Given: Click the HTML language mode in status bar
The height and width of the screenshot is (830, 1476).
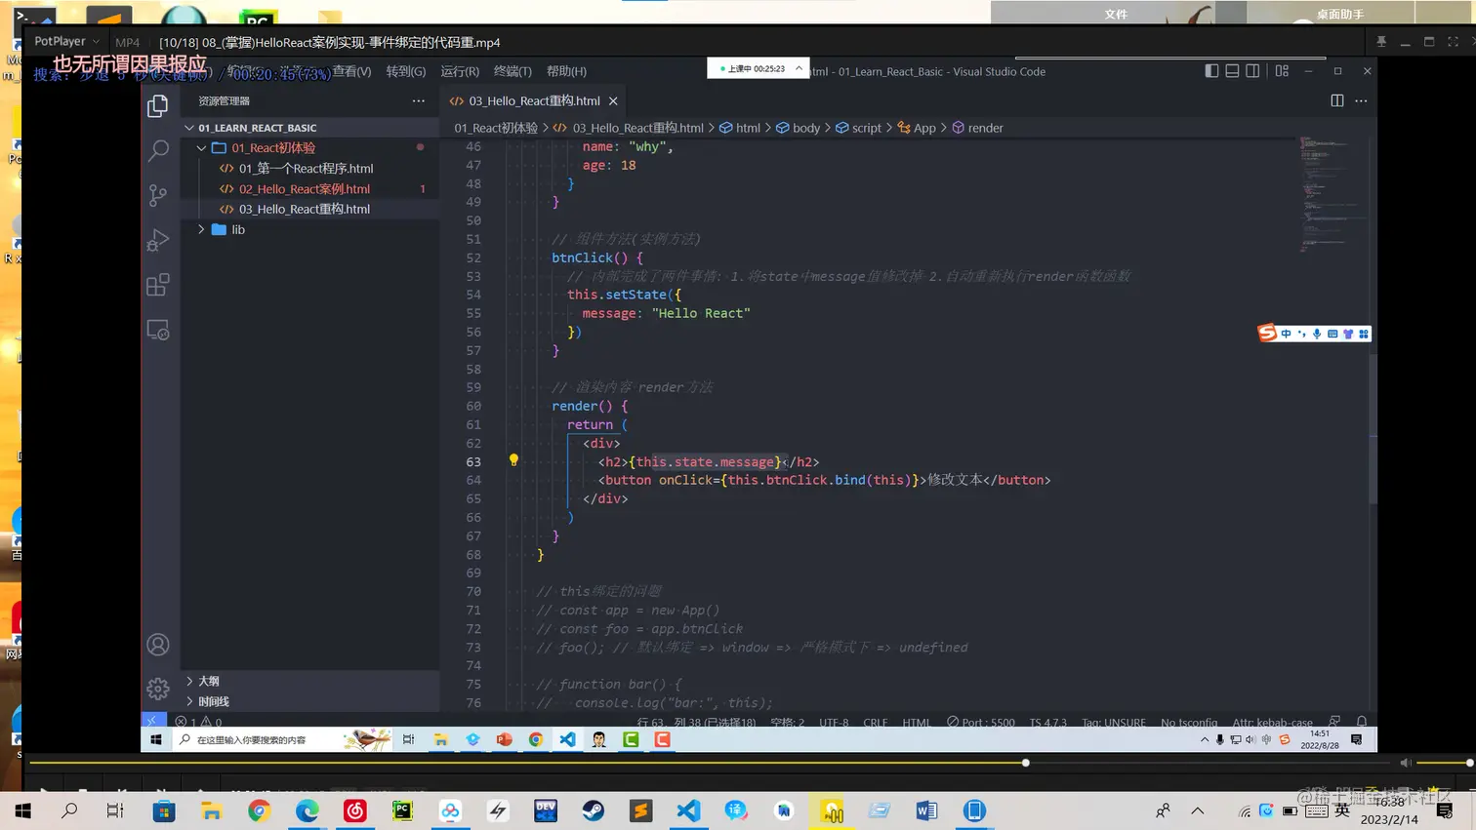Looking at the screenshot, I should click(917, 722).
